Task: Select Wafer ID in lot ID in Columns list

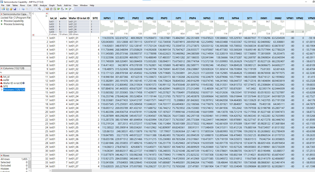Action: [x=13, y=83]
